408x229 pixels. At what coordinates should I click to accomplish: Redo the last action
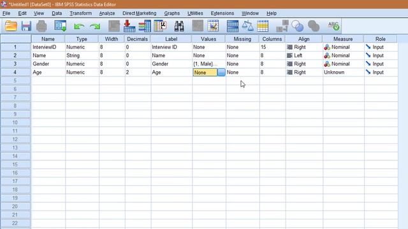(x=95, y=26)
